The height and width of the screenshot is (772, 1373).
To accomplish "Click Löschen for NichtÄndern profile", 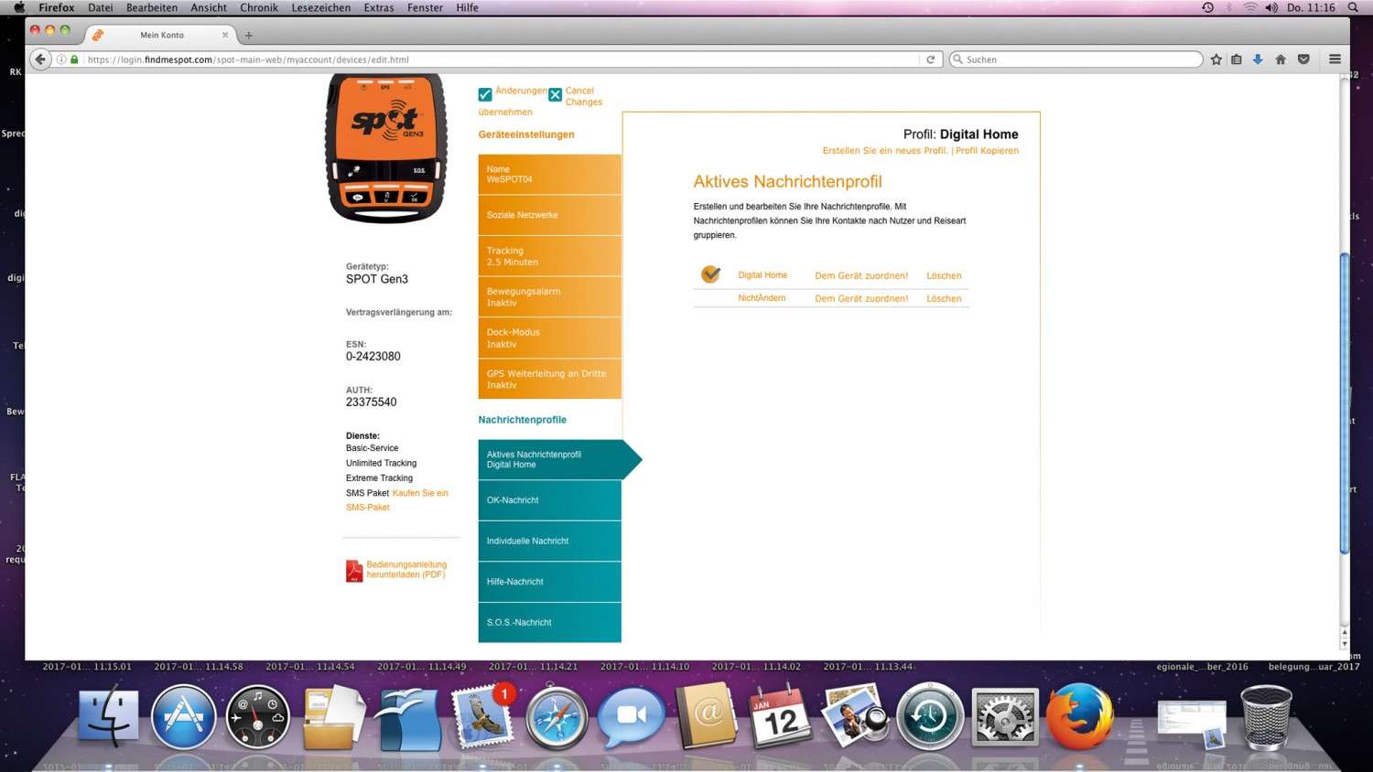I will coord(944,298).
